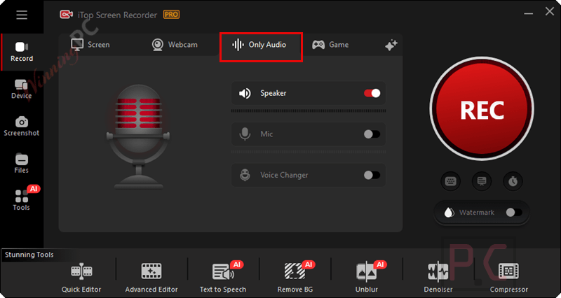
Task: Open the Remove BG tool
Action: point(295,278)
